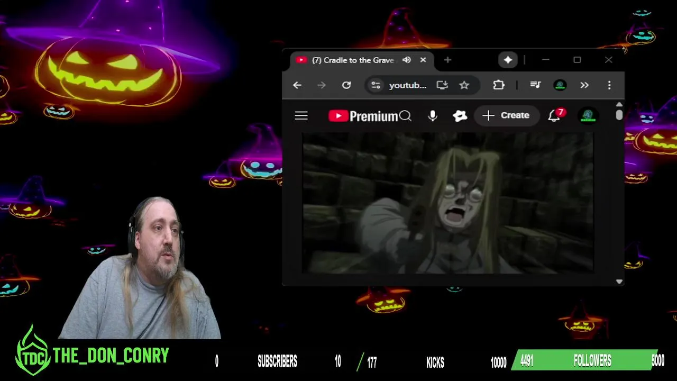
Task: Open YouTube notifications bell
Action: [x=554, y=116]
